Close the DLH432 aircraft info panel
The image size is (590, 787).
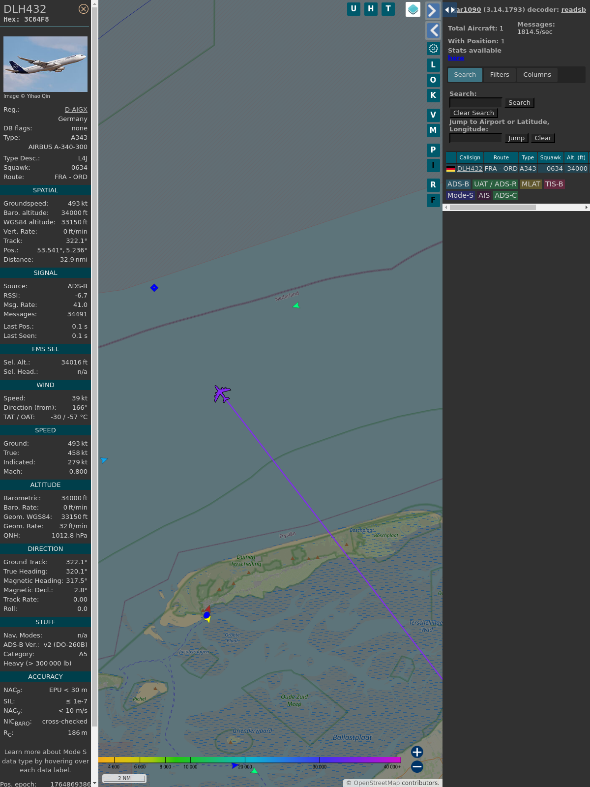click(x=84, y=9)
